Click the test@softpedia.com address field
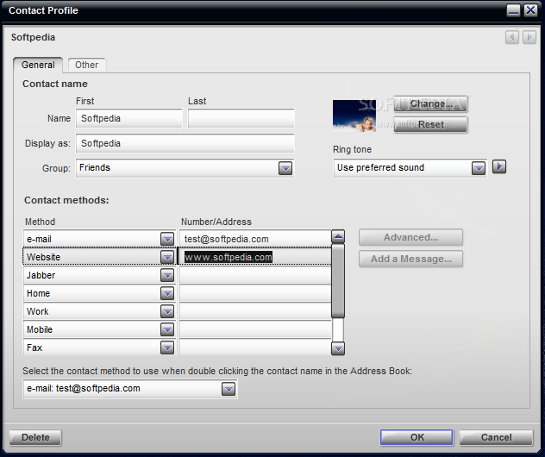The width and height of the screenshot is (545, 457). [x=255, y=239]
